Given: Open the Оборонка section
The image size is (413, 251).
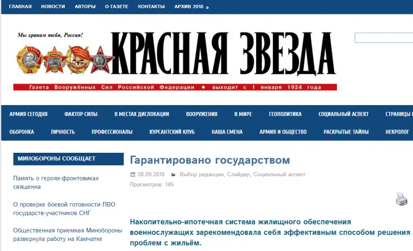Looking at the screenshot, I should (22, 132).
